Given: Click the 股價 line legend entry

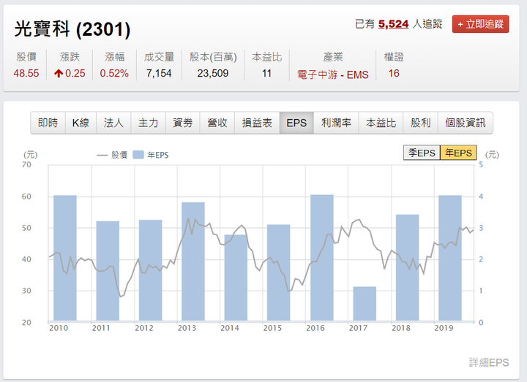Looking at the screenshot, I should [x=112, y=155].
